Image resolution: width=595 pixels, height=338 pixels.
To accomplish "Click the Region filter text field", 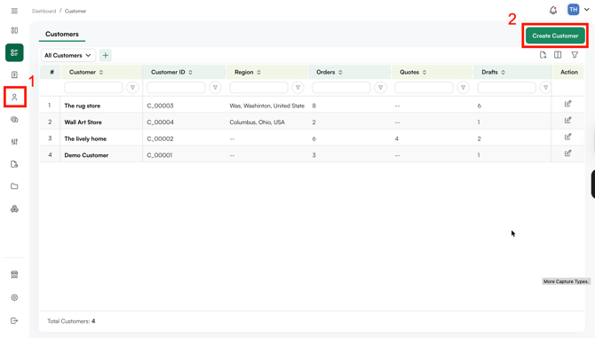I will click(x=258, y=88).
